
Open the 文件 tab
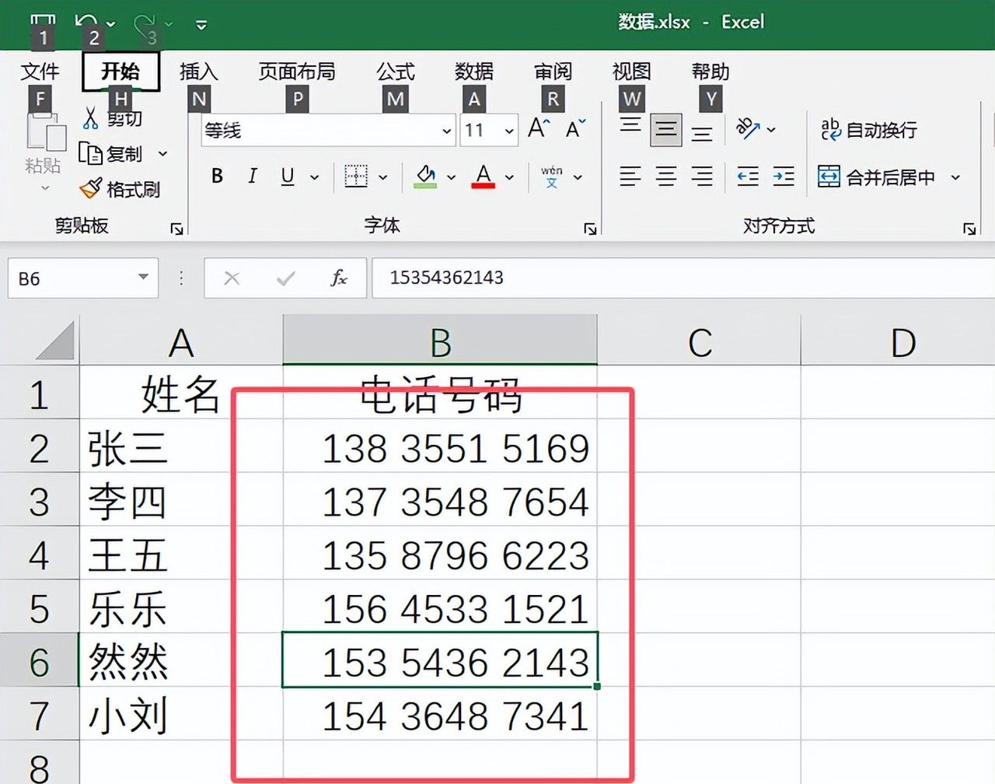click(x=40, y=72)
